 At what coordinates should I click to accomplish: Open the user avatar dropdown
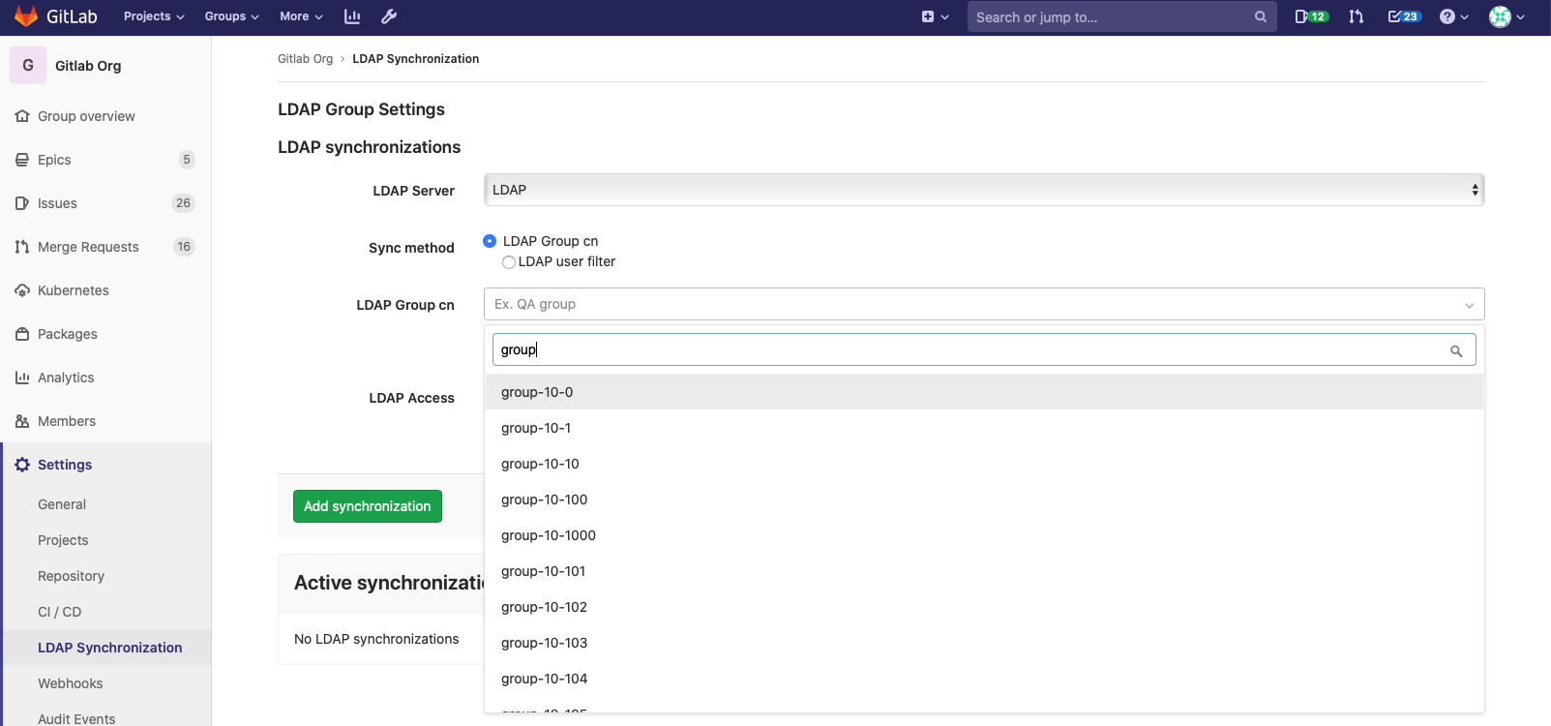tap(1506, 16)
